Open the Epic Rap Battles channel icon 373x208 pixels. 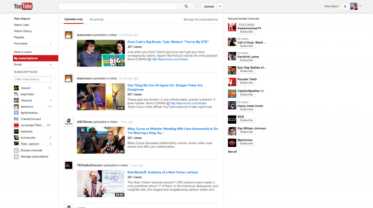(x=232, y=70)
